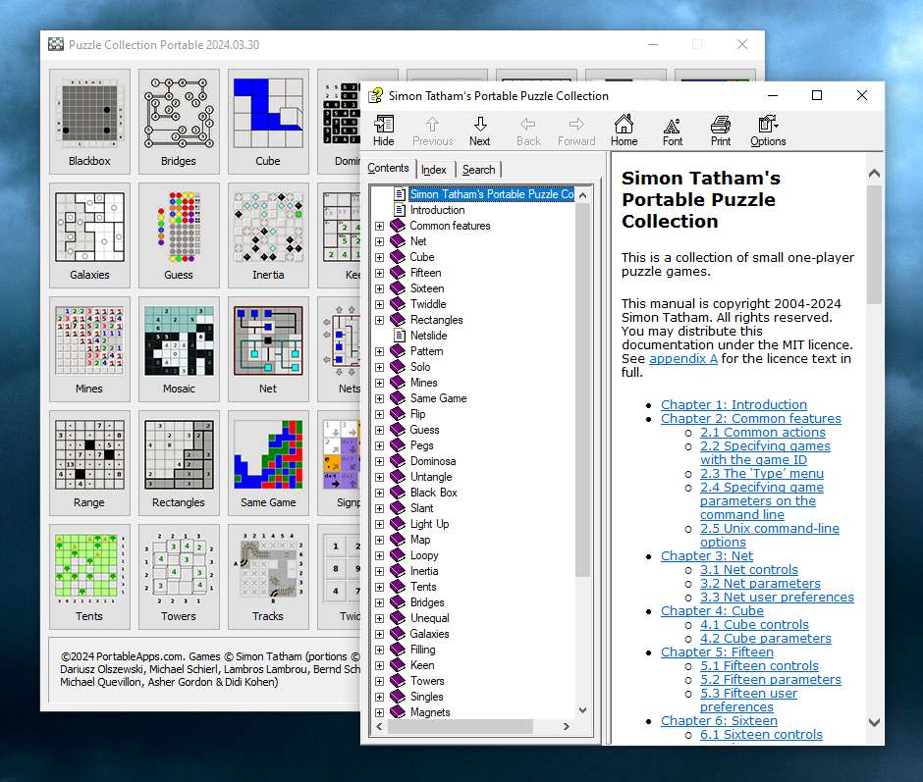Expand the Dominosa topic plus box
The height and width of the screenshot is (782, 923).
pyautogui.click(x=379, y=462)
